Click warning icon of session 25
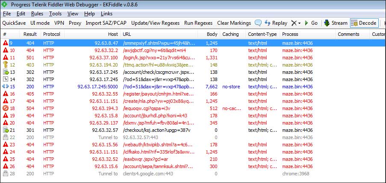Viewport: 386px width, 183px height. [x=6, y=159]
